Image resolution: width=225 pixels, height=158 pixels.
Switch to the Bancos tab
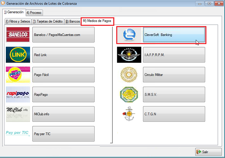click(x=72, y=22)
